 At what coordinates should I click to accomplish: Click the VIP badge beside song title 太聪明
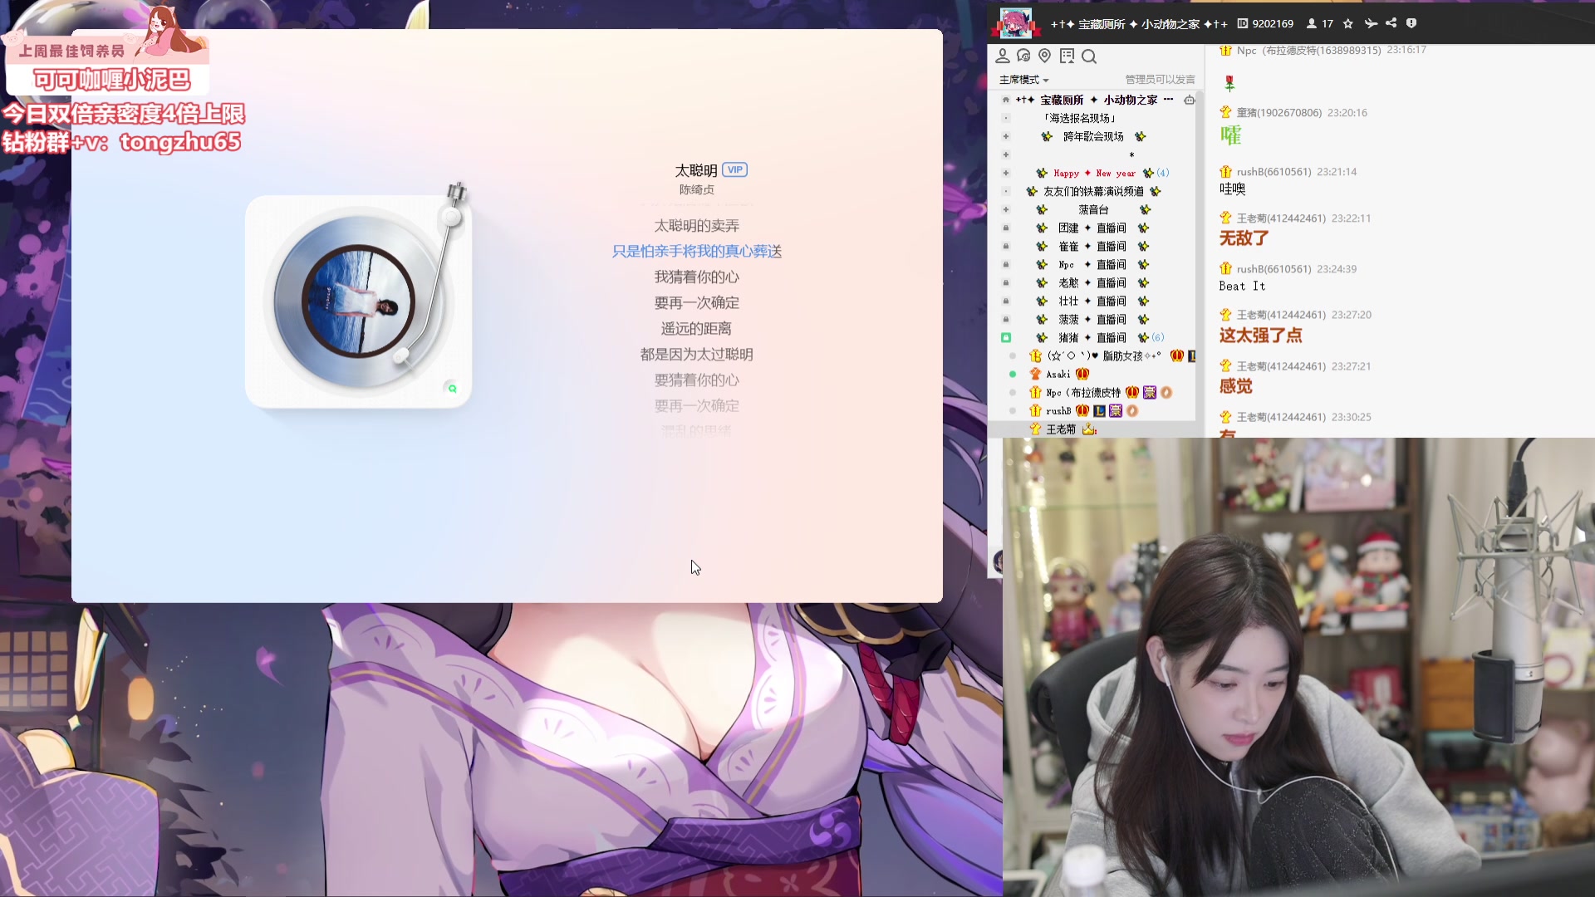point(734,169)
